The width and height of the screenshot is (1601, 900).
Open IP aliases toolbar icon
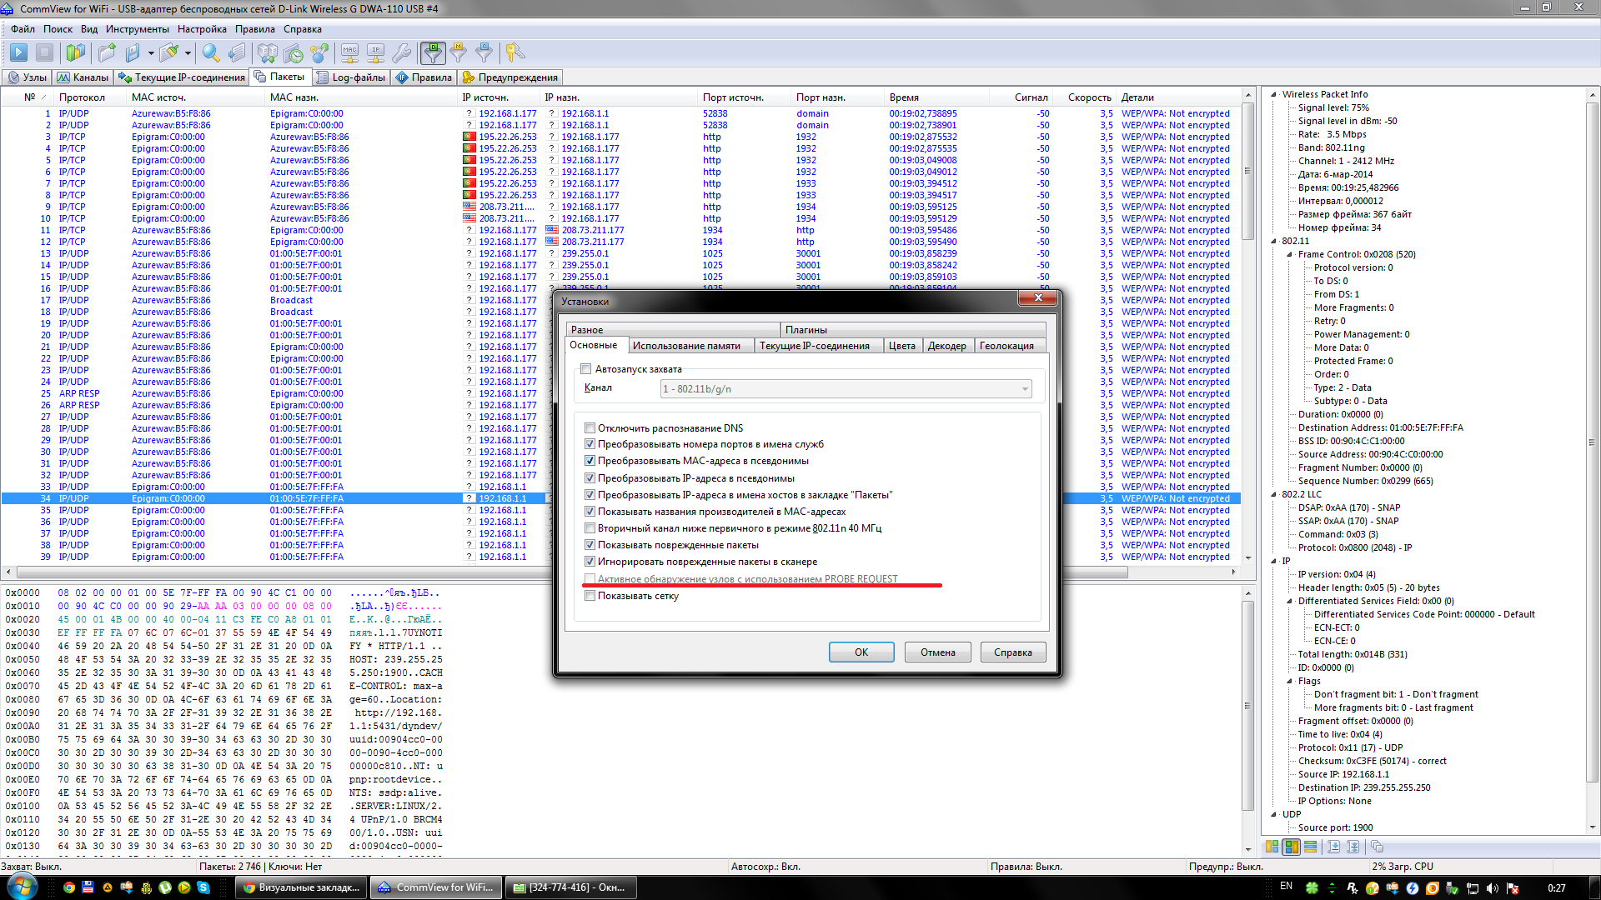pos(376,53)
